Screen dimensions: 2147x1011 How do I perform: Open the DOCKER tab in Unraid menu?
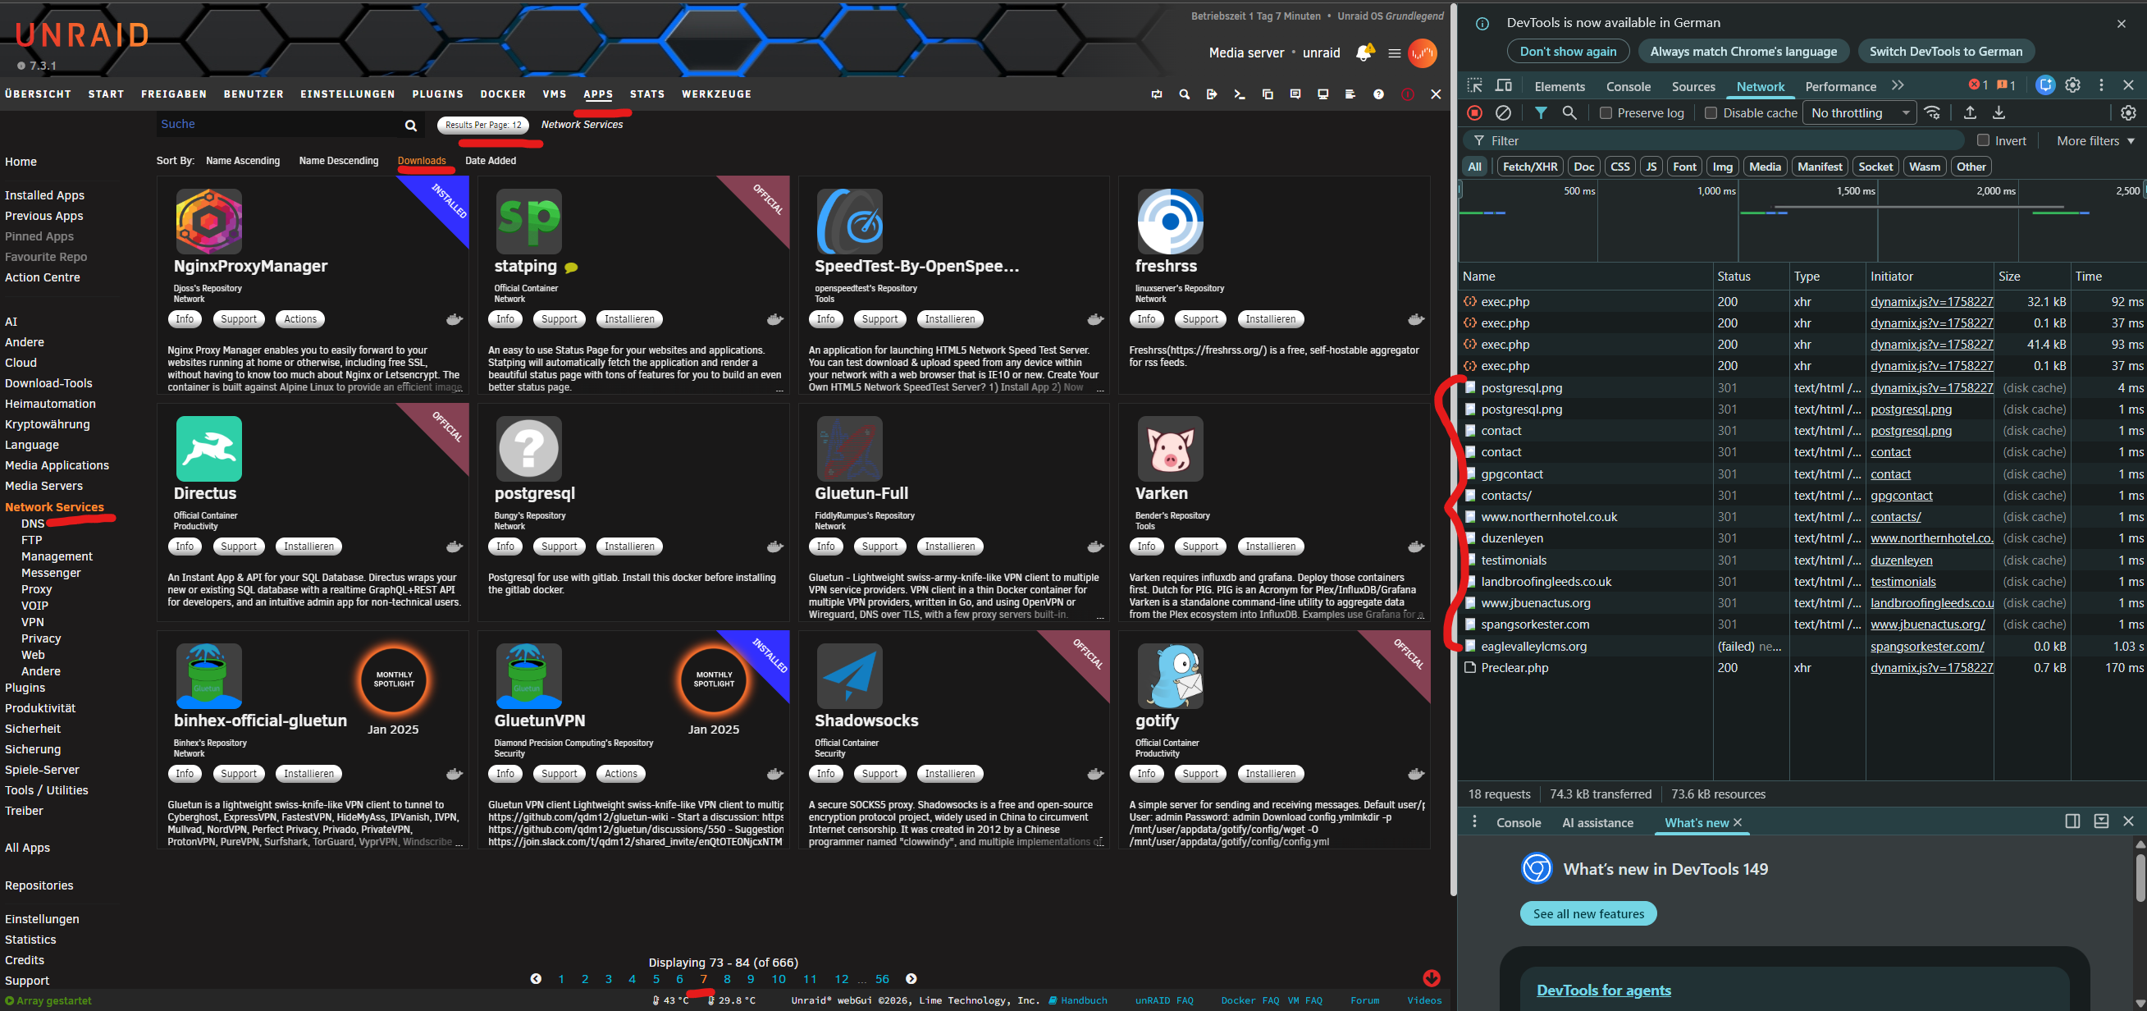coord(503,94)
